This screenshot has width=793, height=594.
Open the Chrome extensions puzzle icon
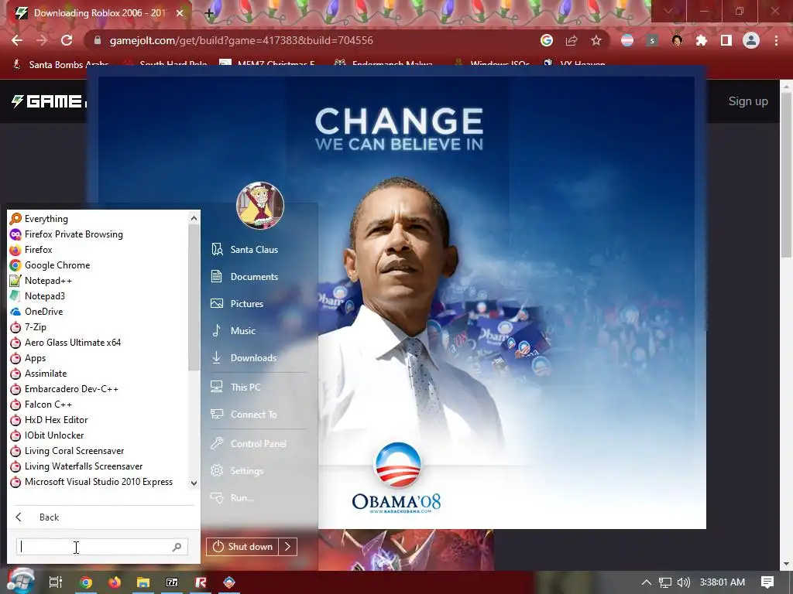click(x=702, y=40)
